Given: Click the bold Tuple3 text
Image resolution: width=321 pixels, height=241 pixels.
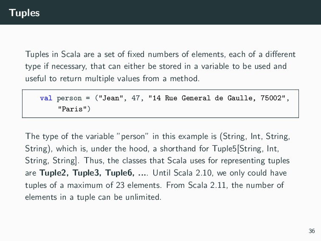Looking at the screenshot, I should [x=86, y=173].
